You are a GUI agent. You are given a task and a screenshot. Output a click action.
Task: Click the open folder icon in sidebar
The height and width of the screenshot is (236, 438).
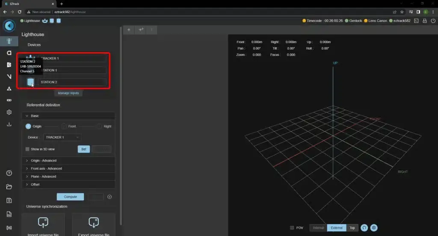[9, 187]
